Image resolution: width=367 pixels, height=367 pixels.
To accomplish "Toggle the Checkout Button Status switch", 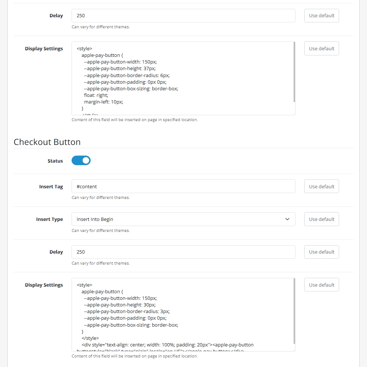I will [81, 161].
